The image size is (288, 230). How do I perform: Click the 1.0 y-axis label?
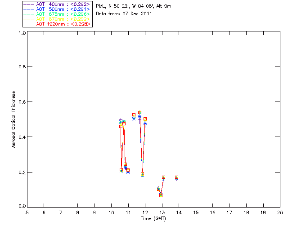[x=22, y=33]
